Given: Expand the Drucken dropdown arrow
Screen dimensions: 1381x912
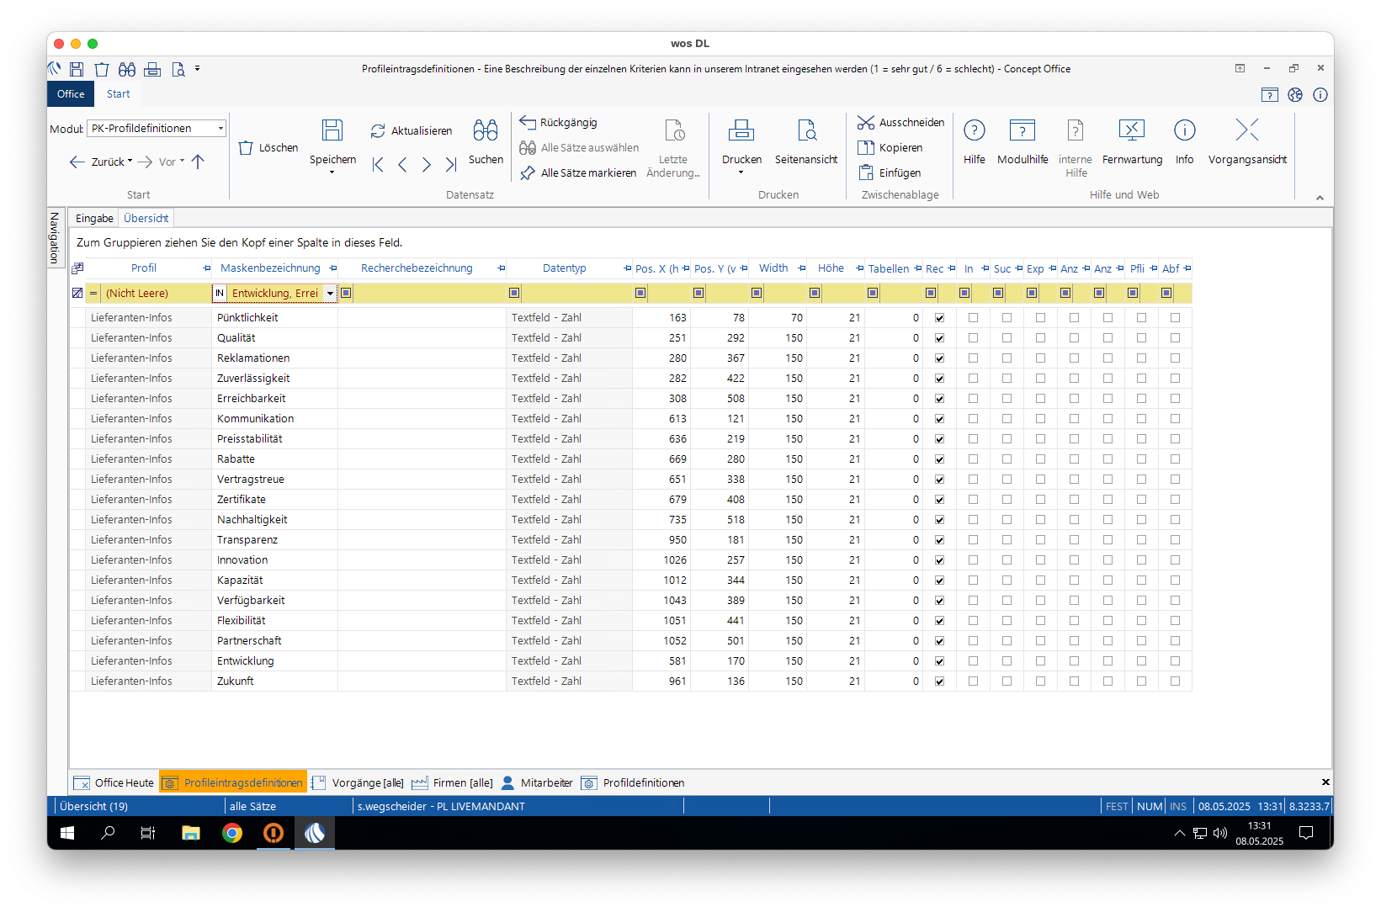Looking at the screenshot, I should coord(741,172).
